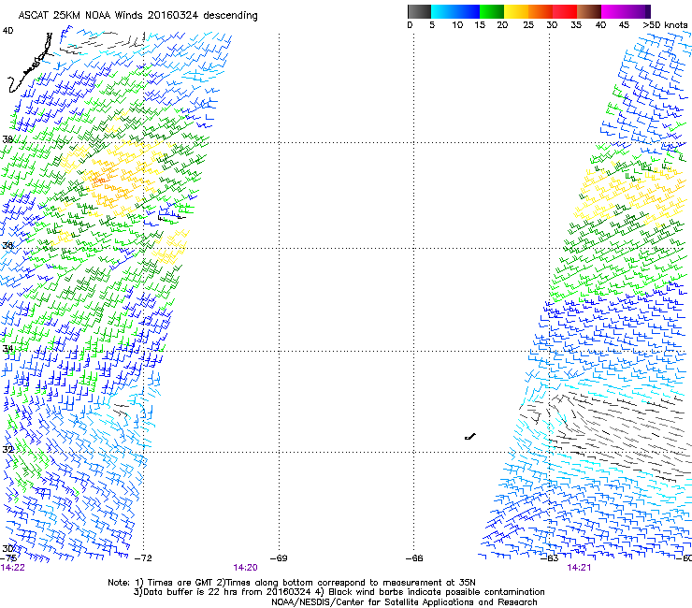Select the '40' latitude label
The height and width of the screenshot is (608, 692).
[x=7, y=31]
